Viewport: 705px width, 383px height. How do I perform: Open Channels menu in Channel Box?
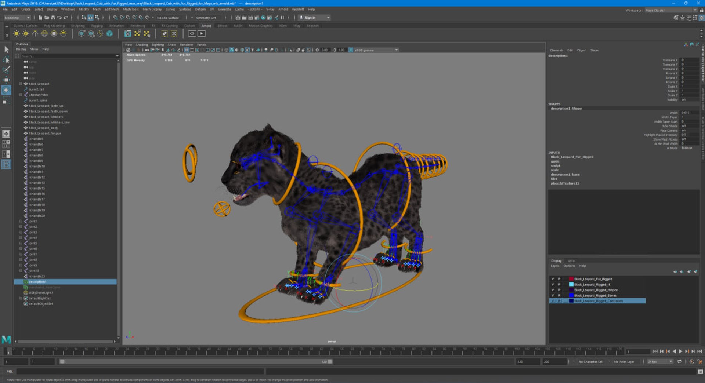click(x=556, y=50)
